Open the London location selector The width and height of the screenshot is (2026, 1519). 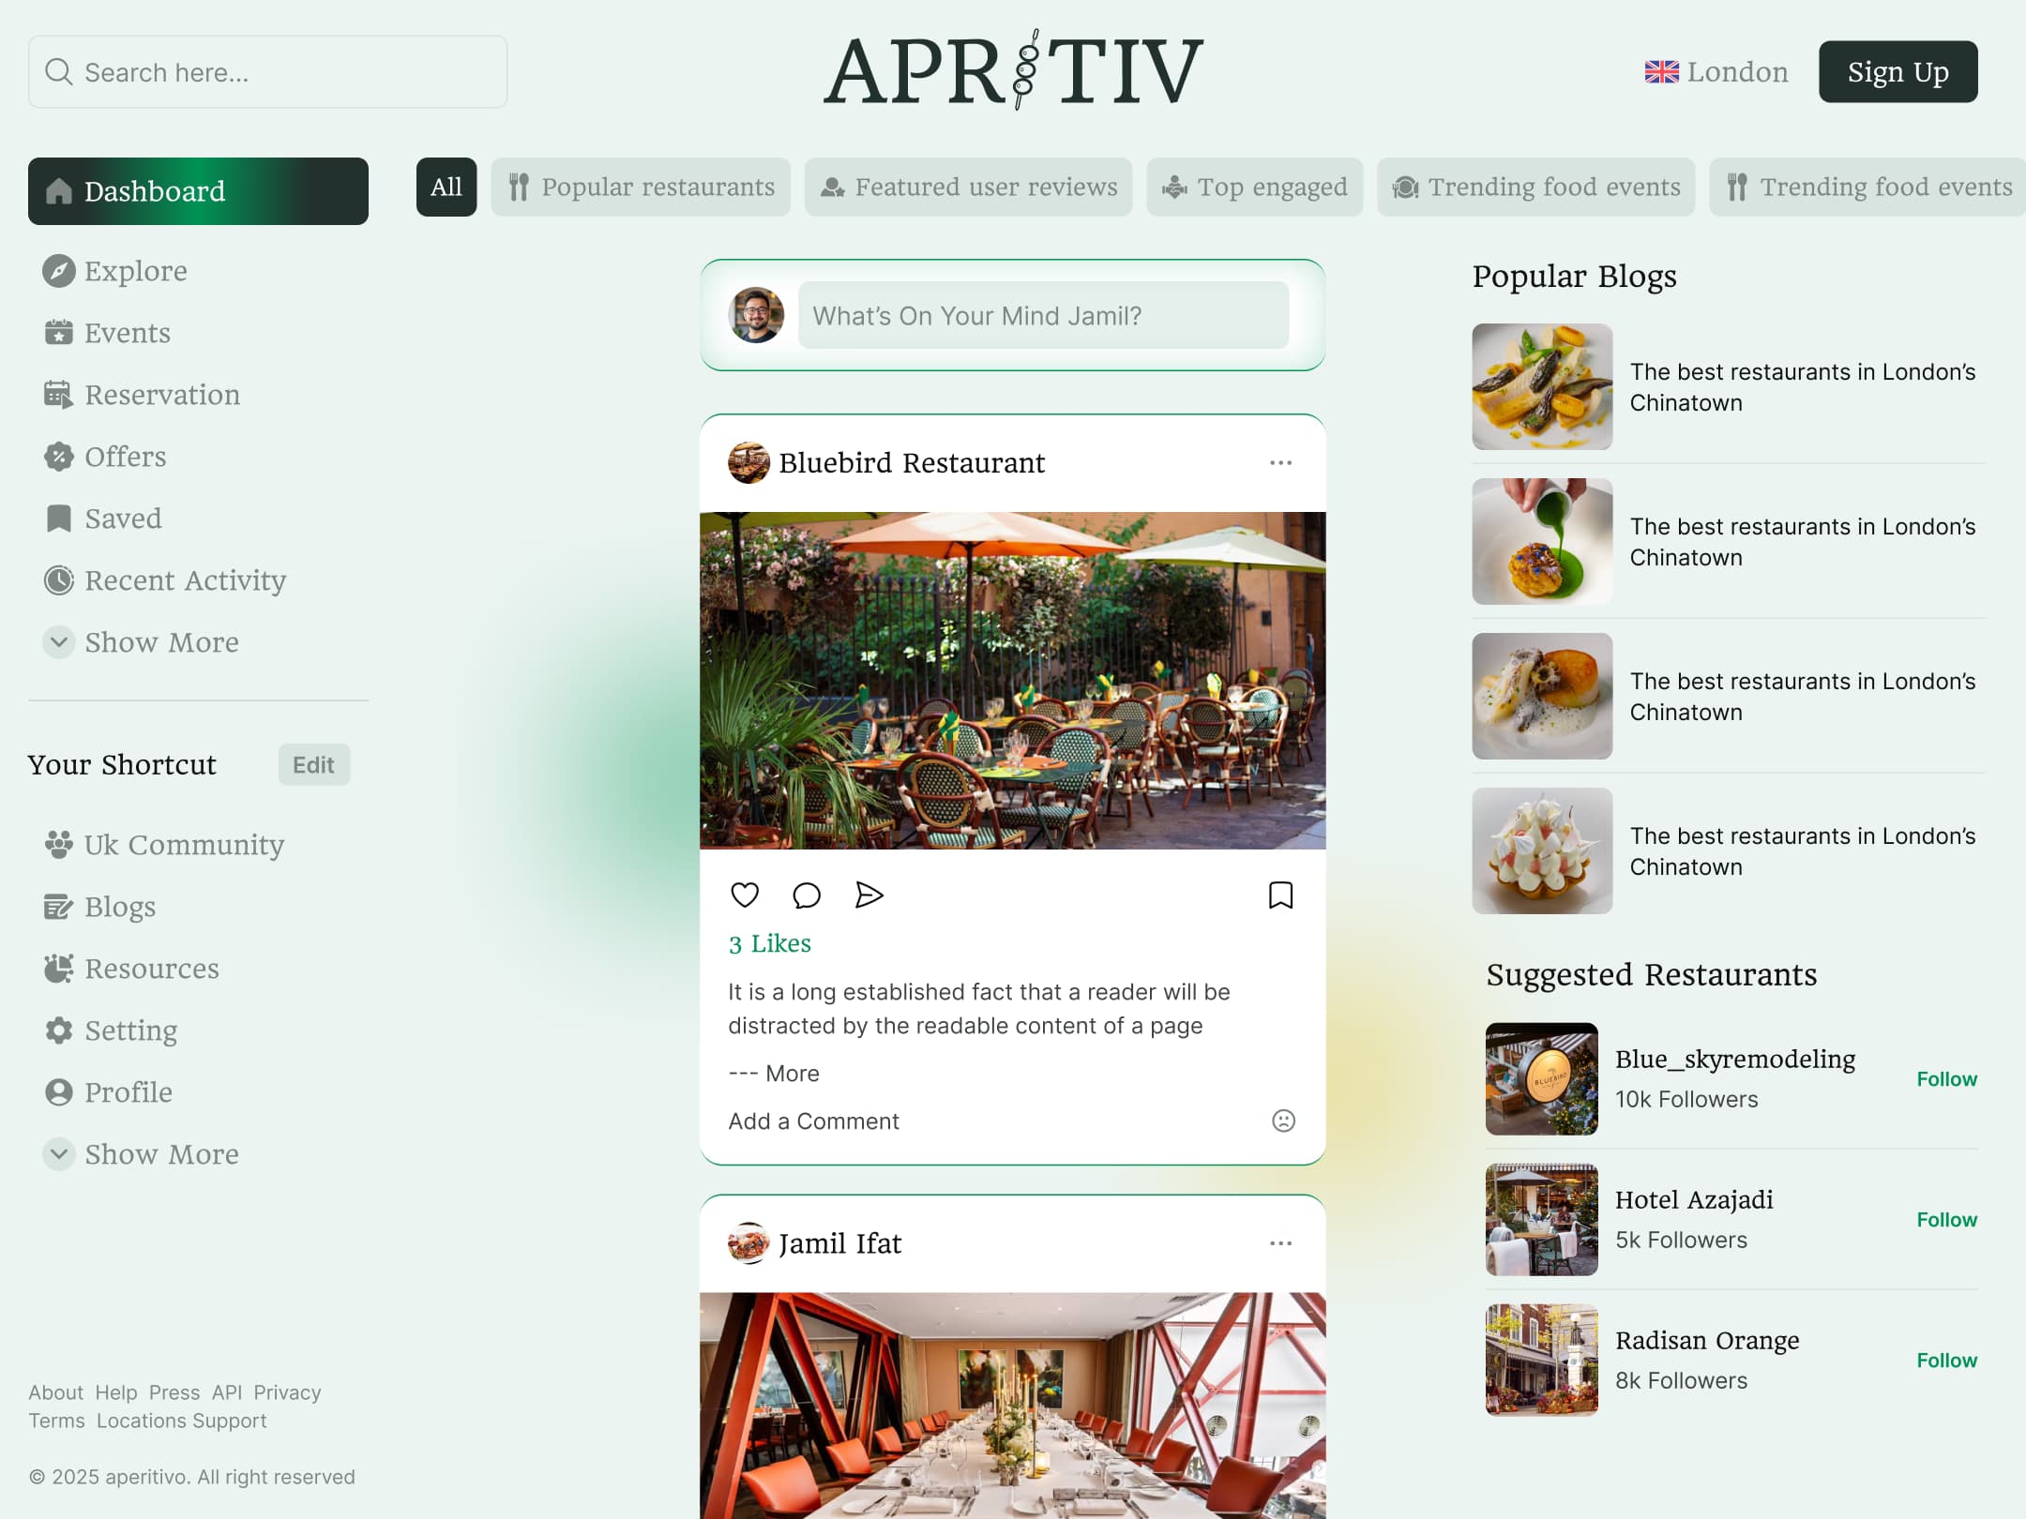click(1716, 72)
